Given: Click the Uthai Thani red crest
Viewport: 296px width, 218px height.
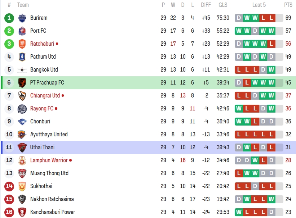Looking at the screenshot, I should (x=22, y=147).
